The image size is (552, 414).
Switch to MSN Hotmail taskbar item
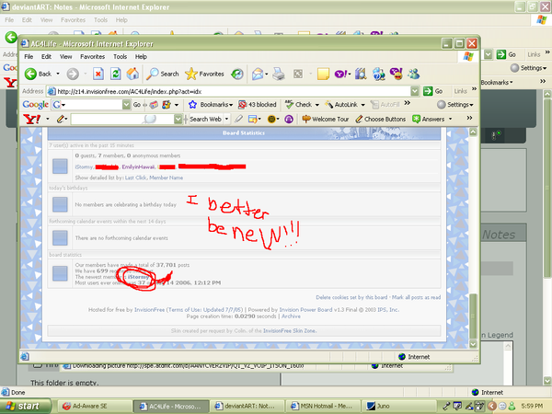point(323,406)
